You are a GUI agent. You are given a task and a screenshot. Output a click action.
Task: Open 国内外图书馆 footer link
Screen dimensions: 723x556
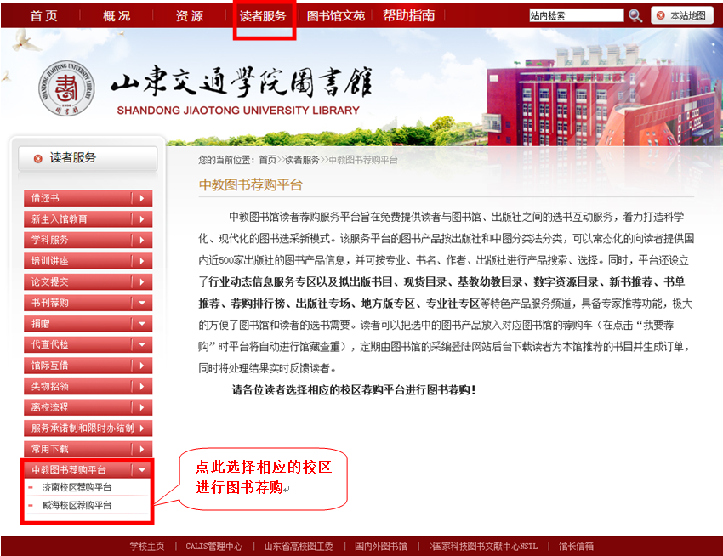[381, 547]
